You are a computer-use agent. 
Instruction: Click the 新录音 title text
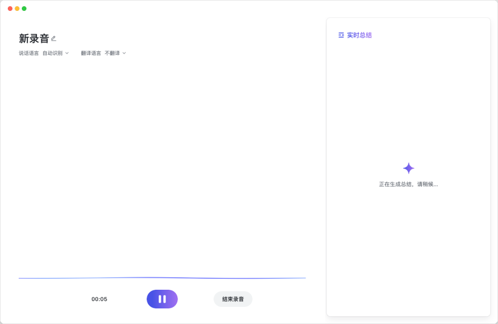(34, 38)
